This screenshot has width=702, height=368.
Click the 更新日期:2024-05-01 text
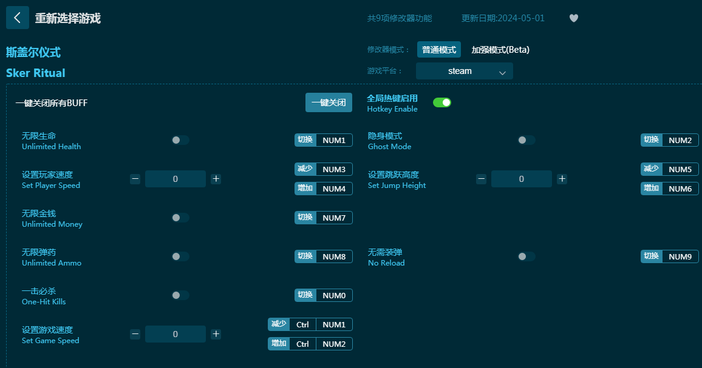(x=503, y=18)
